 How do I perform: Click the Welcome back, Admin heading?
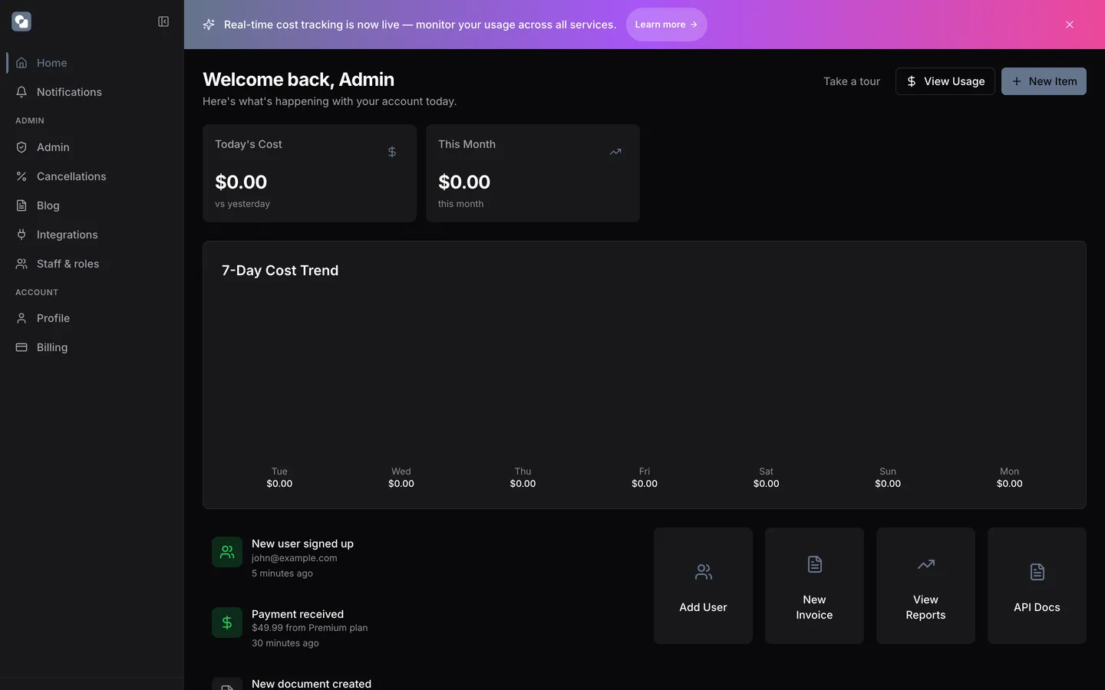(x=299, y=80)
